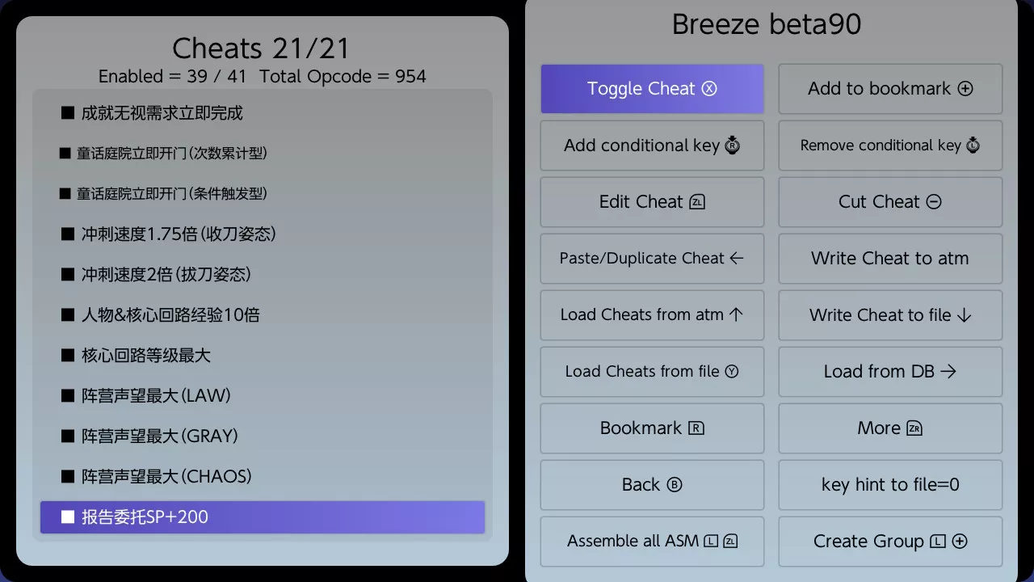Open Edit Cheat

pyautogui.click(x=652, y=202)
